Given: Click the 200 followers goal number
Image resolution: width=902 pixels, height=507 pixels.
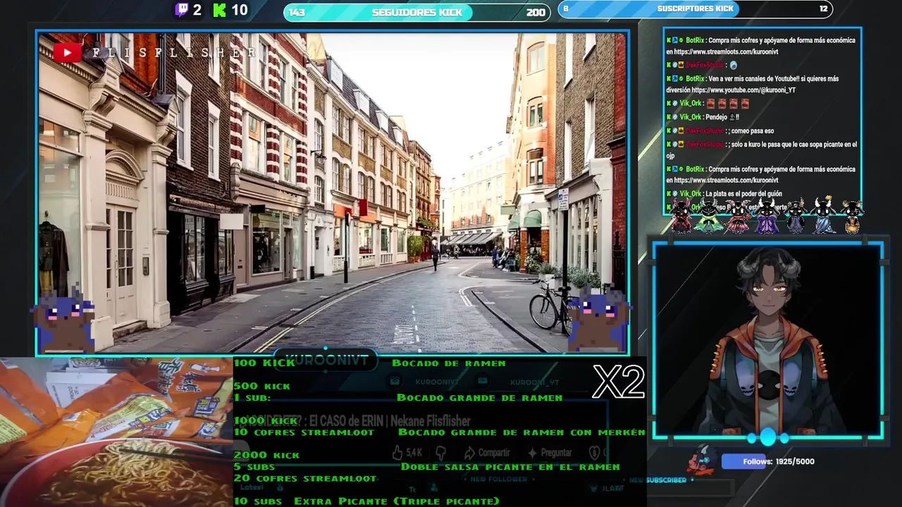Looking at the screenshot, I should pos(536,12).
